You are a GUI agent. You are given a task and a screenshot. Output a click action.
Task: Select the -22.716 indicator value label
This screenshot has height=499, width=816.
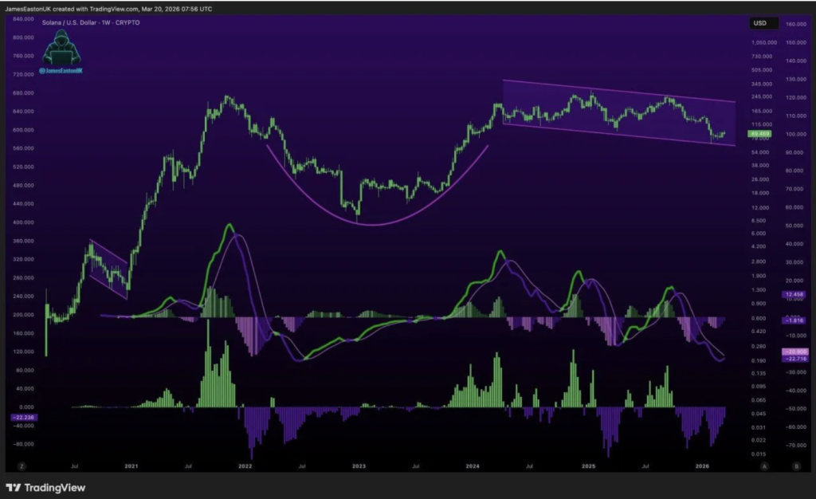(795, 359)
